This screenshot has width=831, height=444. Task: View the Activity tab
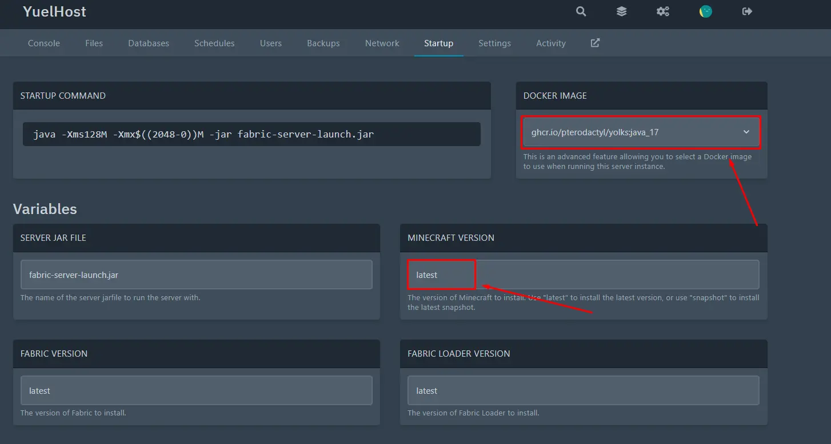(550, 43)
